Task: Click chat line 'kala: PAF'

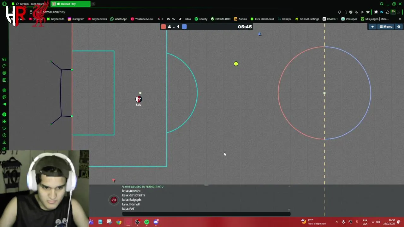Action: (x=128, y=209)
